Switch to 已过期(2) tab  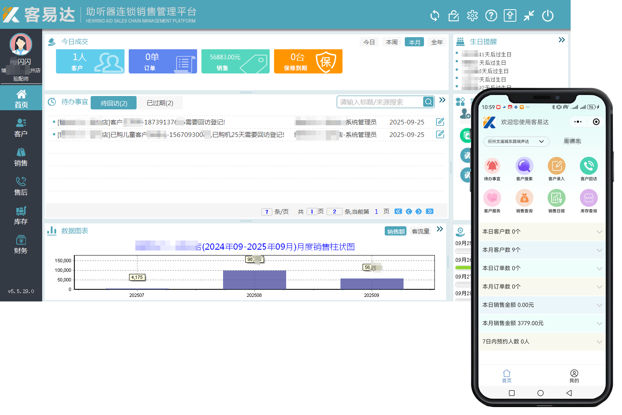click(x=160, y=103)
